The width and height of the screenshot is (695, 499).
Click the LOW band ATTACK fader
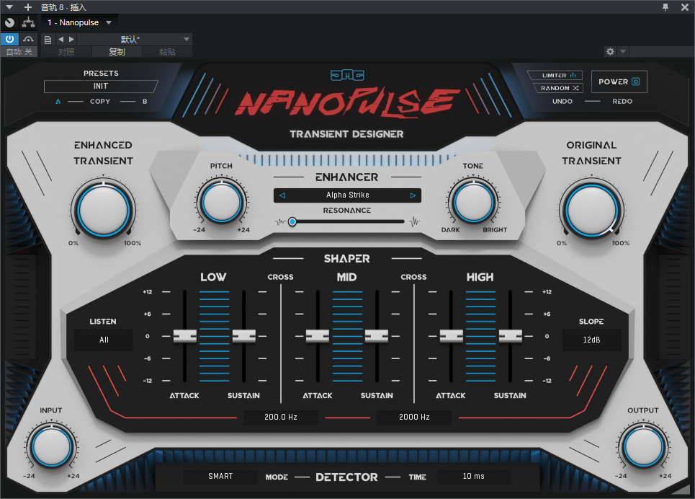(185, 336)
